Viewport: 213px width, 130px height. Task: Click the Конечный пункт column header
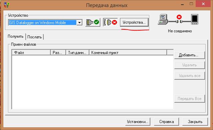coord(128,53)
